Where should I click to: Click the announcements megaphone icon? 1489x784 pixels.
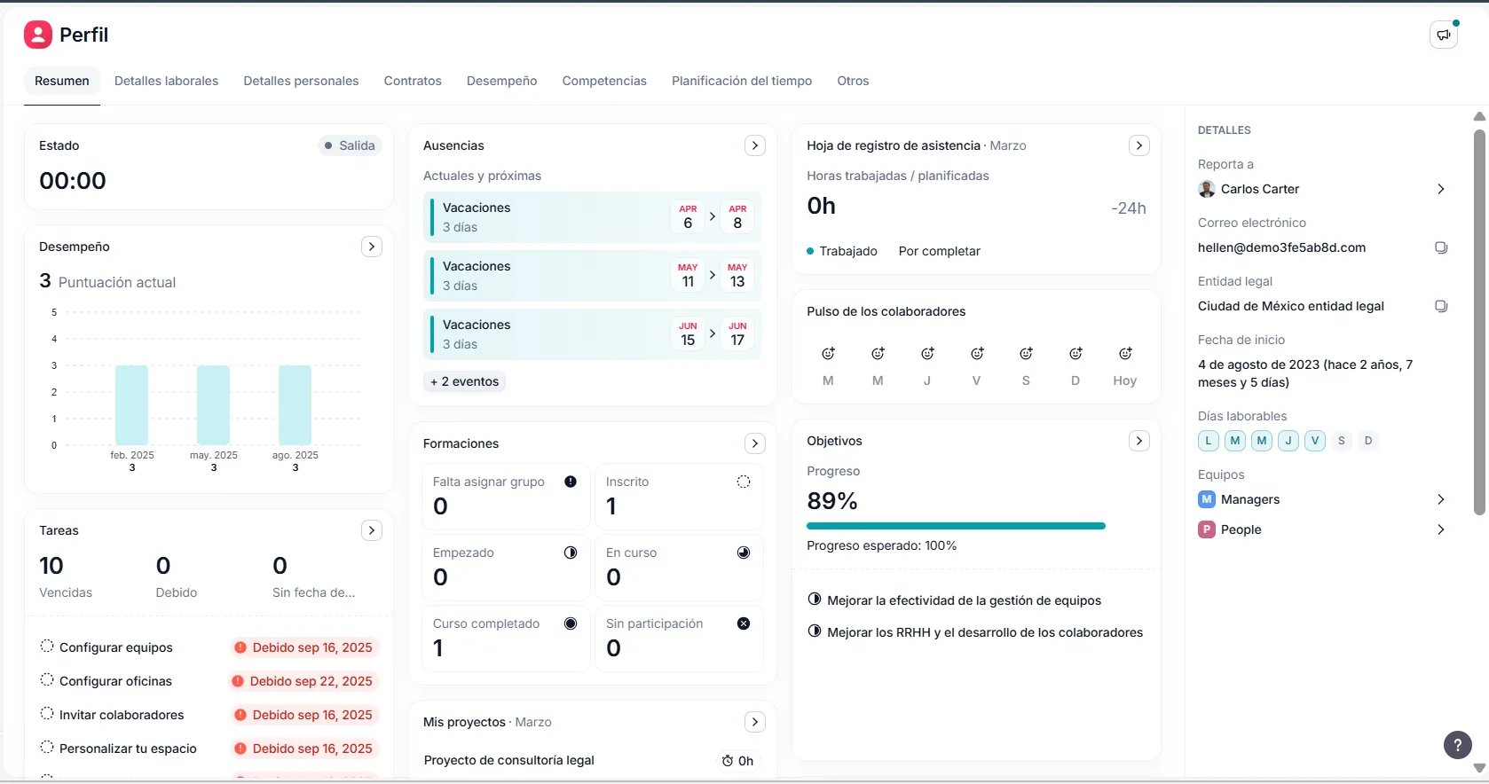pyautogui.click(x=1444, y=35)
